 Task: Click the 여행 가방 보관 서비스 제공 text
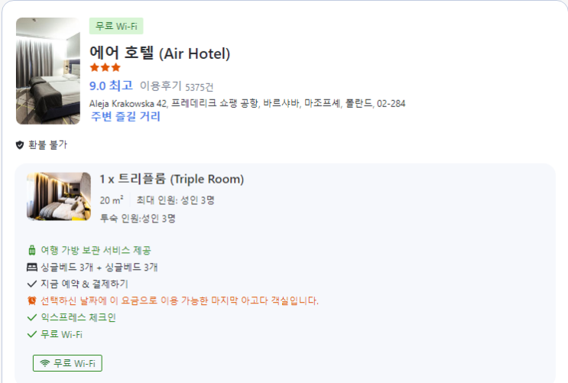[x=96, y=250]
